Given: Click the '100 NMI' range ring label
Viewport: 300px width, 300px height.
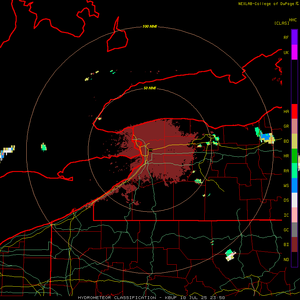Looking at the screenshot, I should 150,26.
